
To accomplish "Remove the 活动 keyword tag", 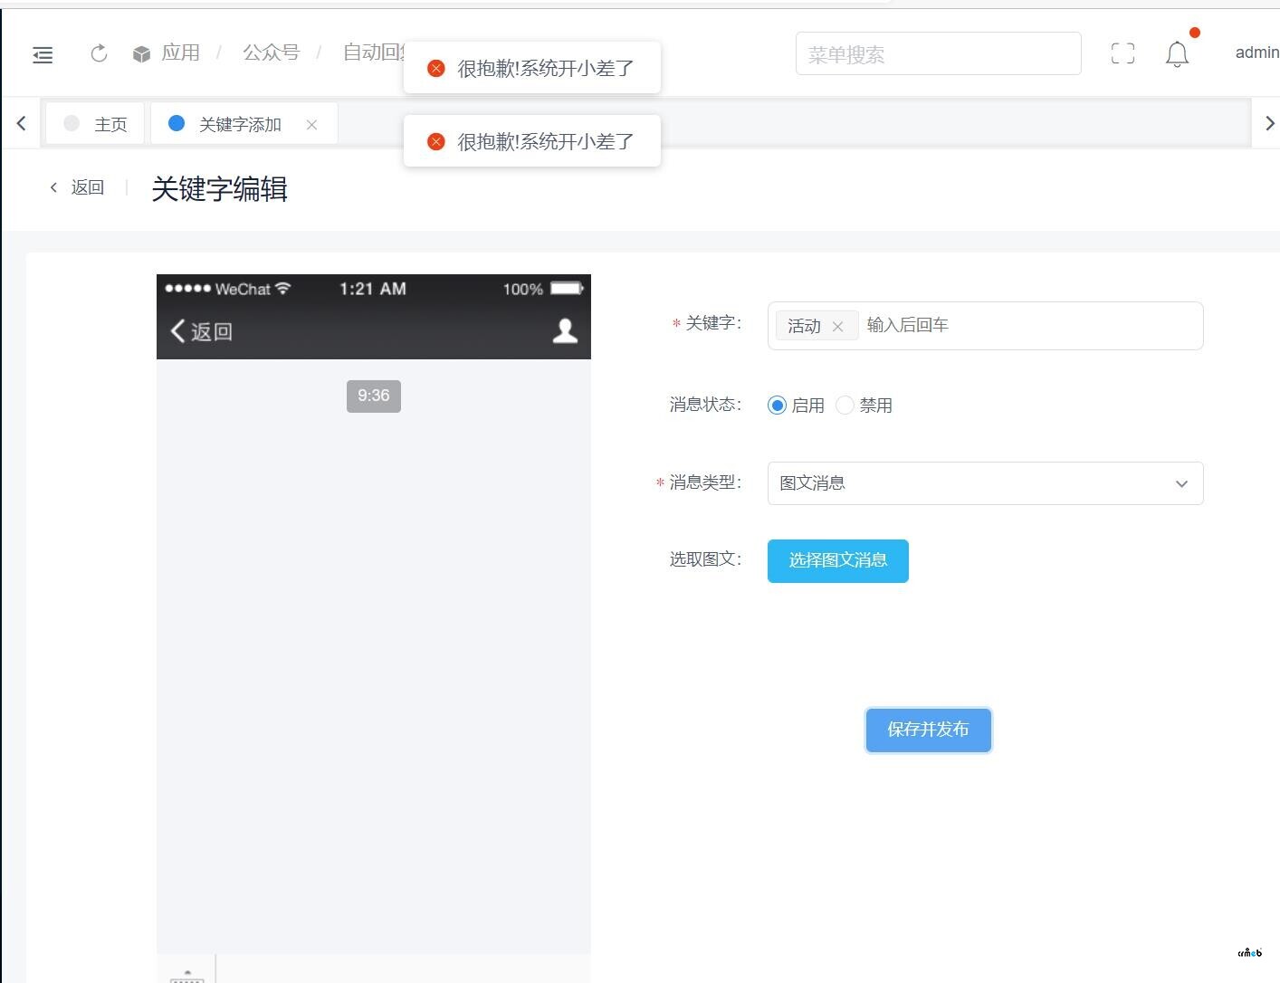I will tap(837, 327).
